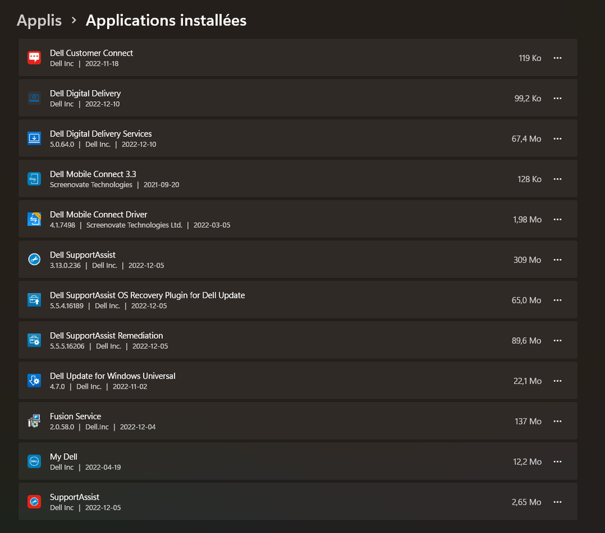Click the Dell Digital Delivery app icon
The image size is (605, 533).
tap(35, 98)
